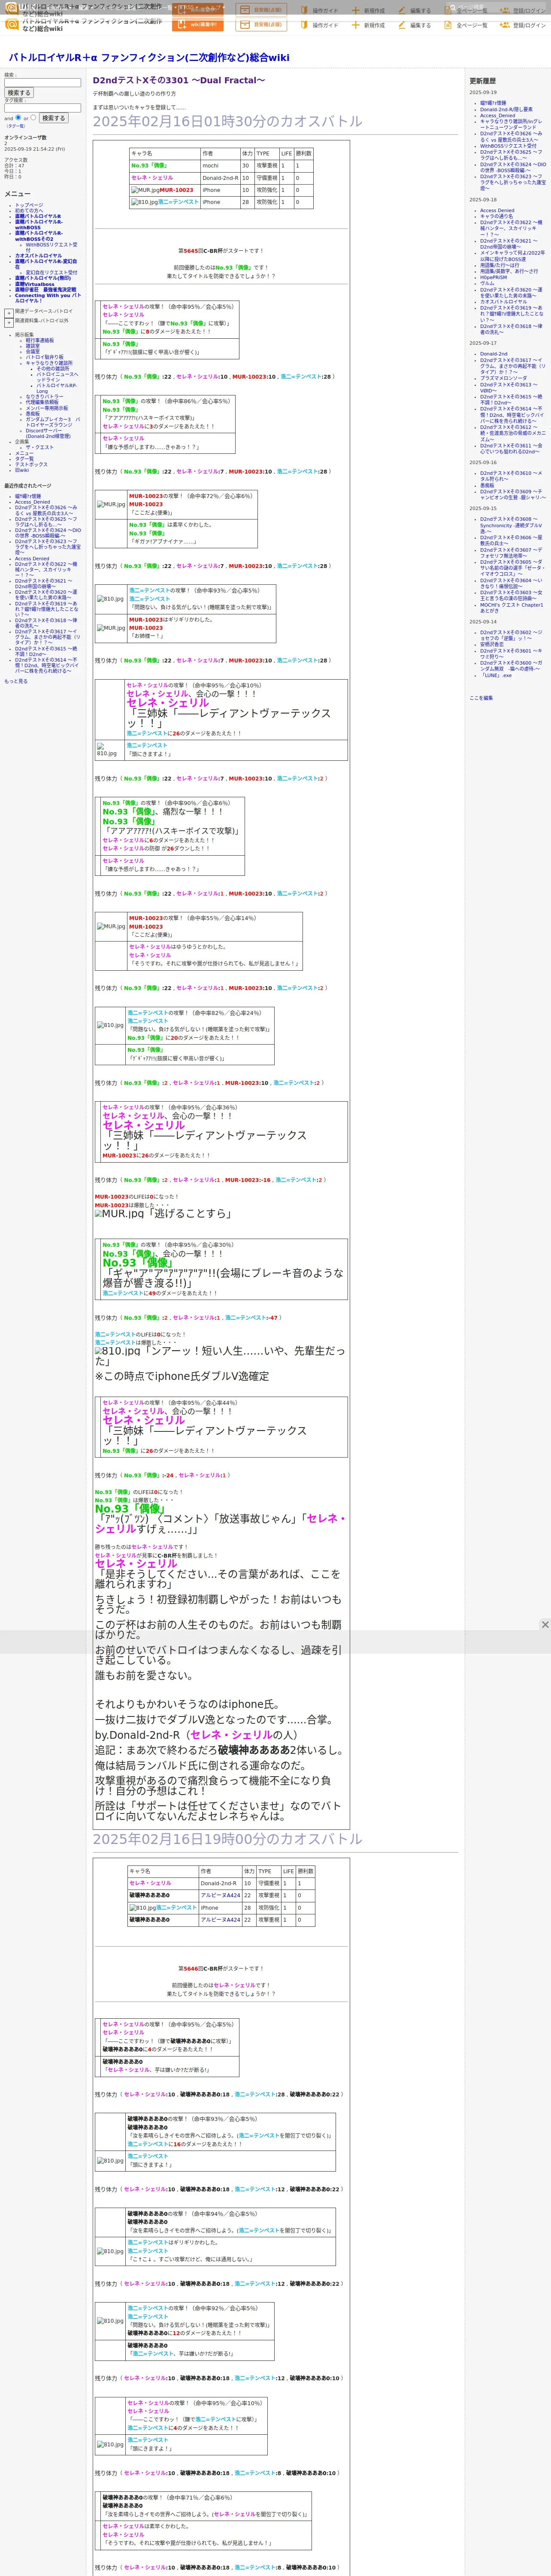Open 変幻自在リクエスト受付 in the menu

tap(51, 272)
